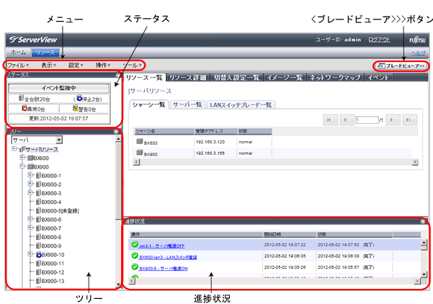Open the ツール menu
Image resolution: width=433 pixels, height=304 pixels.
133,66
